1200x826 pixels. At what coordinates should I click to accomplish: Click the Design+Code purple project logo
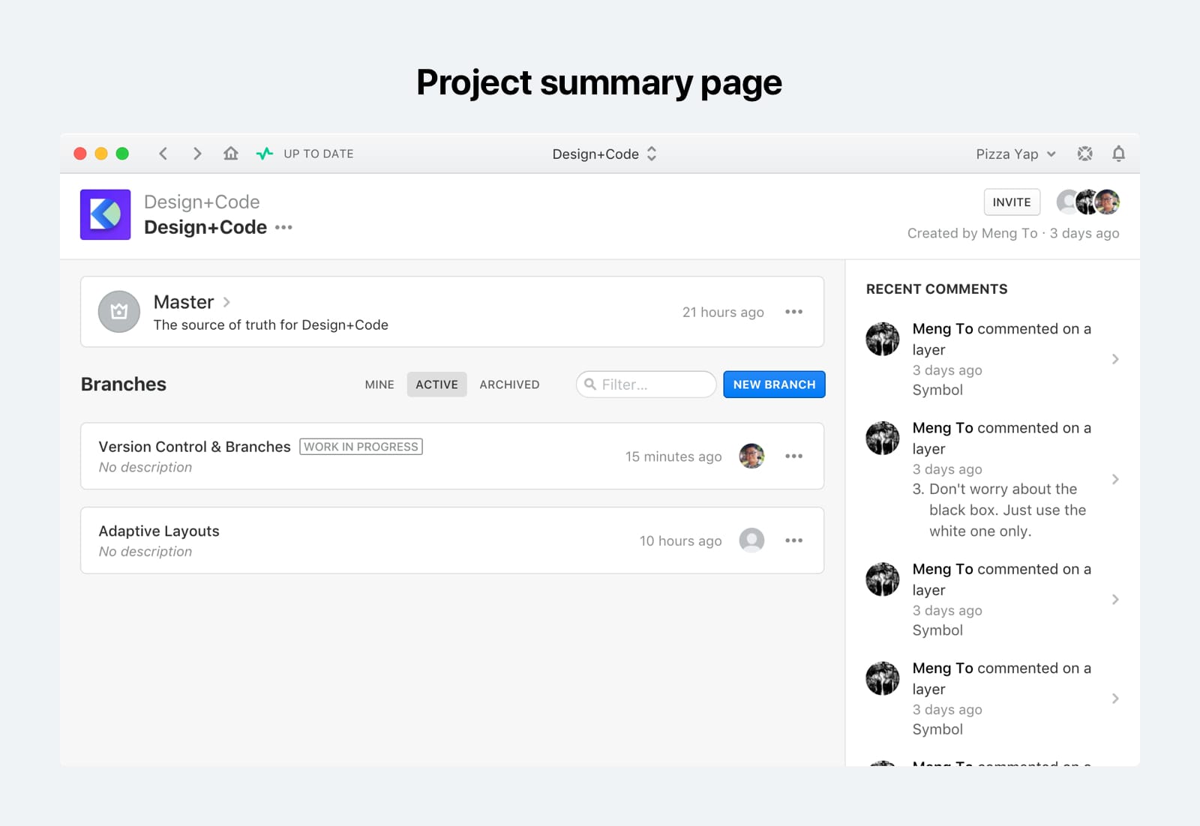pyautogui.click(x=105, y=214)
